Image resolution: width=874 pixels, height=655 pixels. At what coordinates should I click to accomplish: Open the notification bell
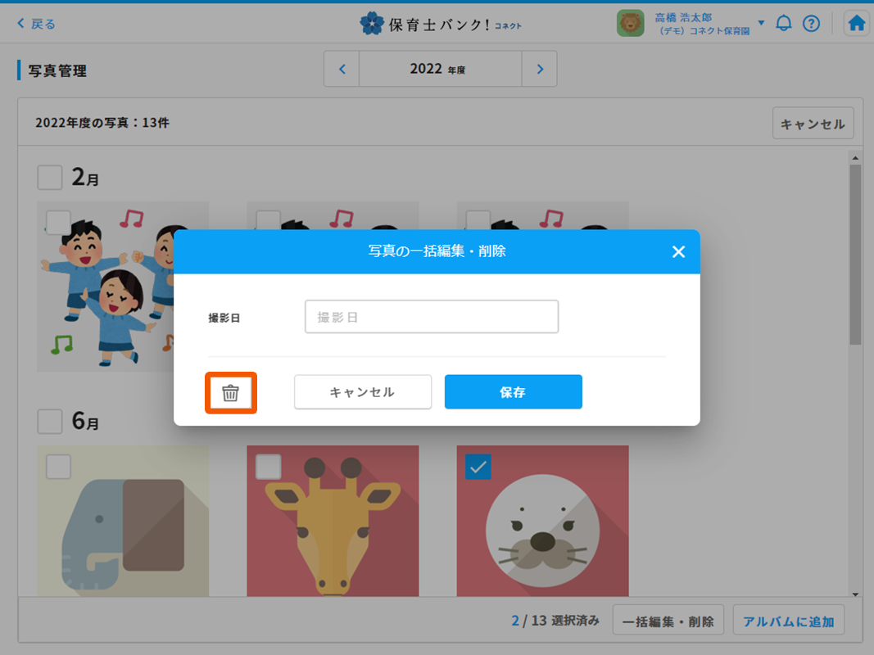784,24
